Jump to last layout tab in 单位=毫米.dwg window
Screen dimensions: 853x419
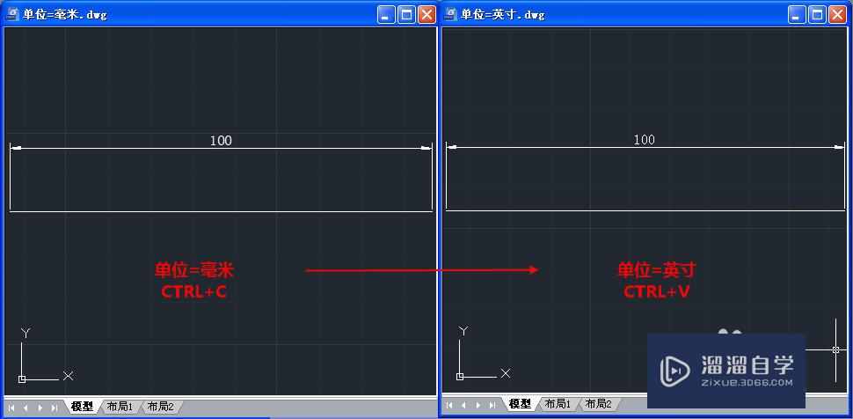(55, 408)
